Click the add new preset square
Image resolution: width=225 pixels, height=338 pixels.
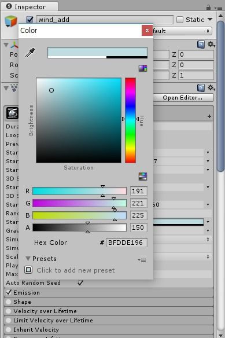click(28, 270)
